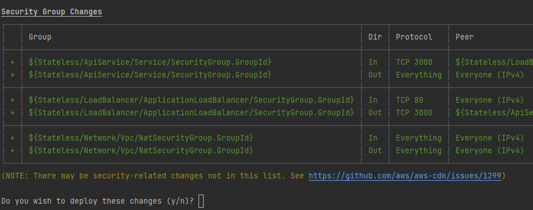The height and width of the screenshot is (210, 533).
Task: Click the TCP 80 protocol cell
Action: coord(410,100)
